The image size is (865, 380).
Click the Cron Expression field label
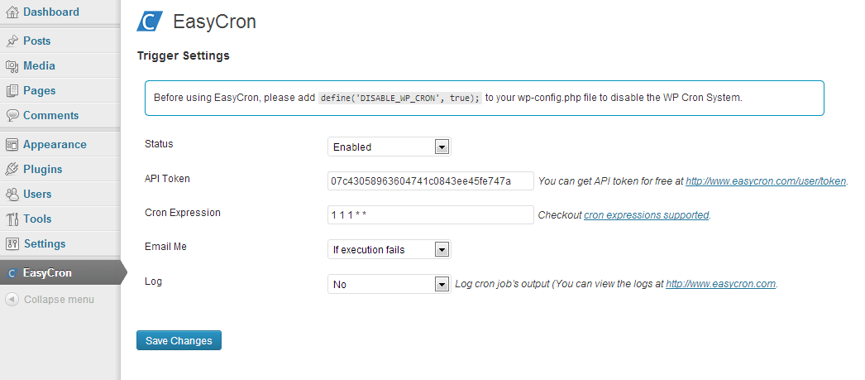pyautogui.click(x=183, y=213)
